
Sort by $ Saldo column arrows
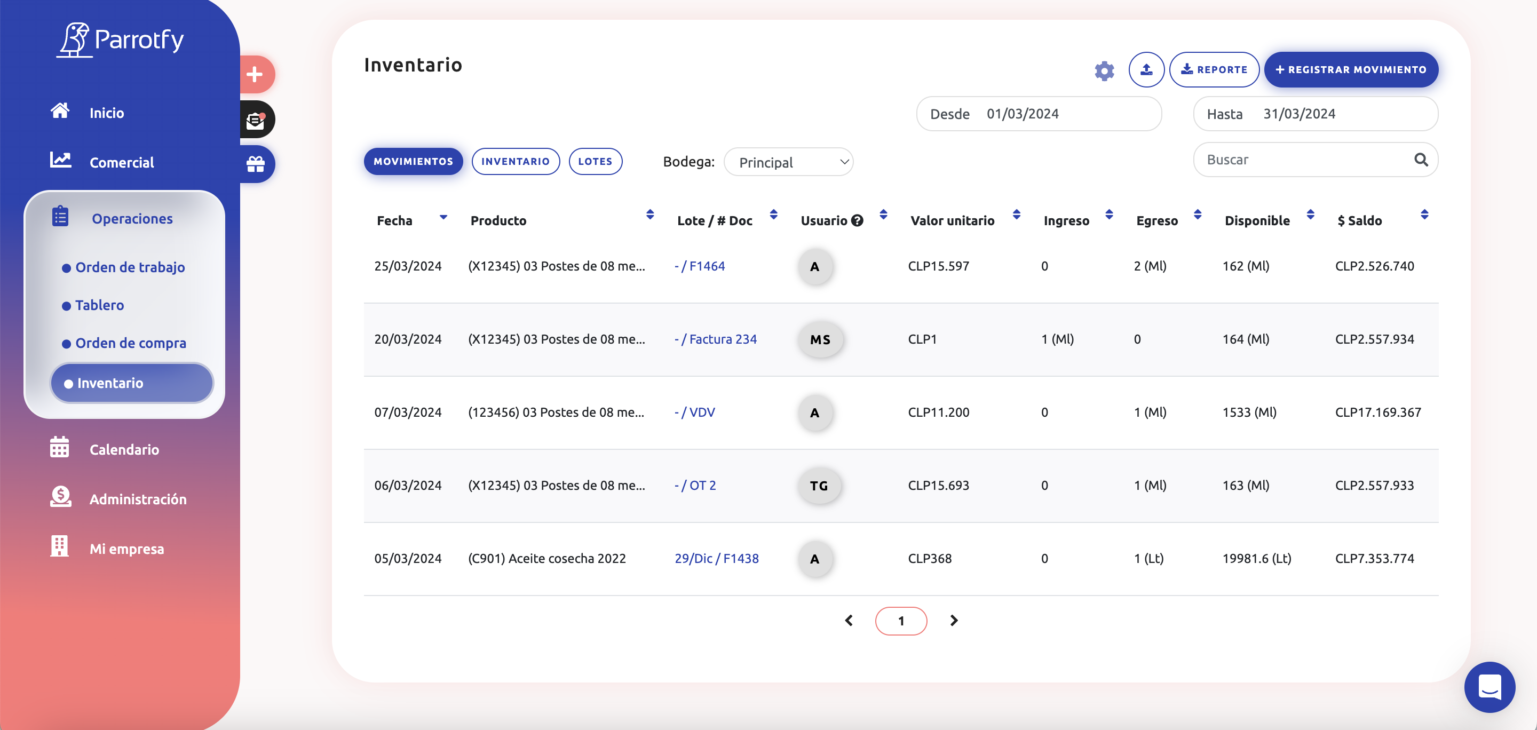click(1424, 215)
